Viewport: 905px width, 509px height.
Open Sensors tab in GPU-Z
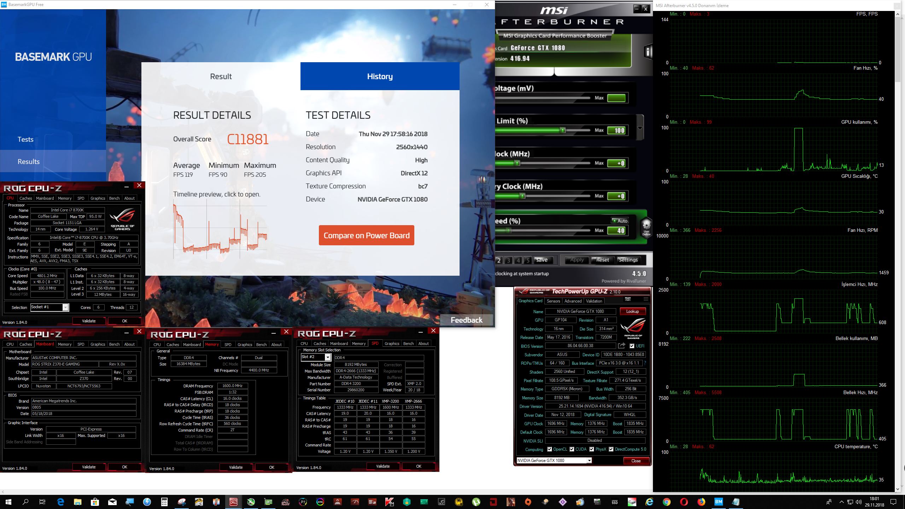(553, 301)
